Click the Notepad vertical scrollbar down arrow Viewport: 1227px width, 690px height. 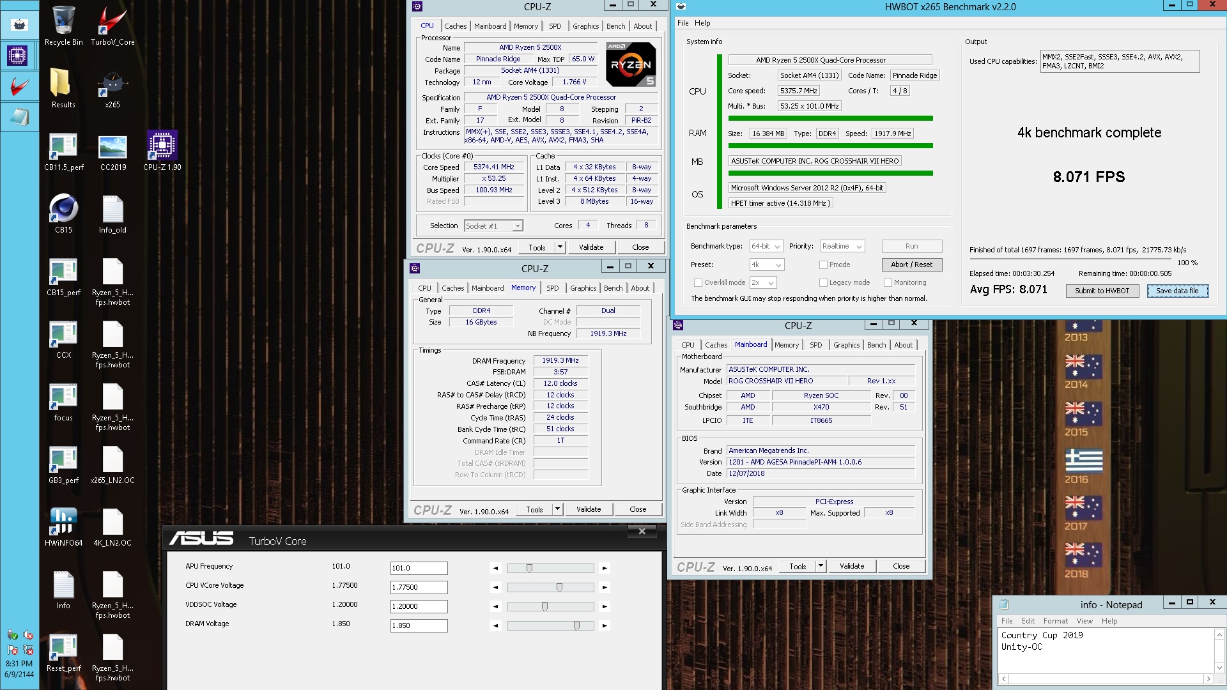click(x=1219, y=668)
